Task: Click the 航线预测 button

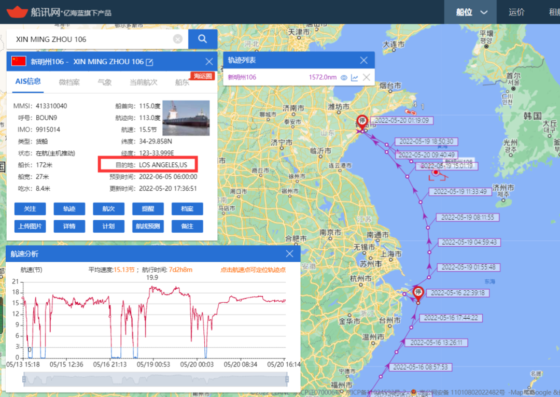Action: (148, 226)
